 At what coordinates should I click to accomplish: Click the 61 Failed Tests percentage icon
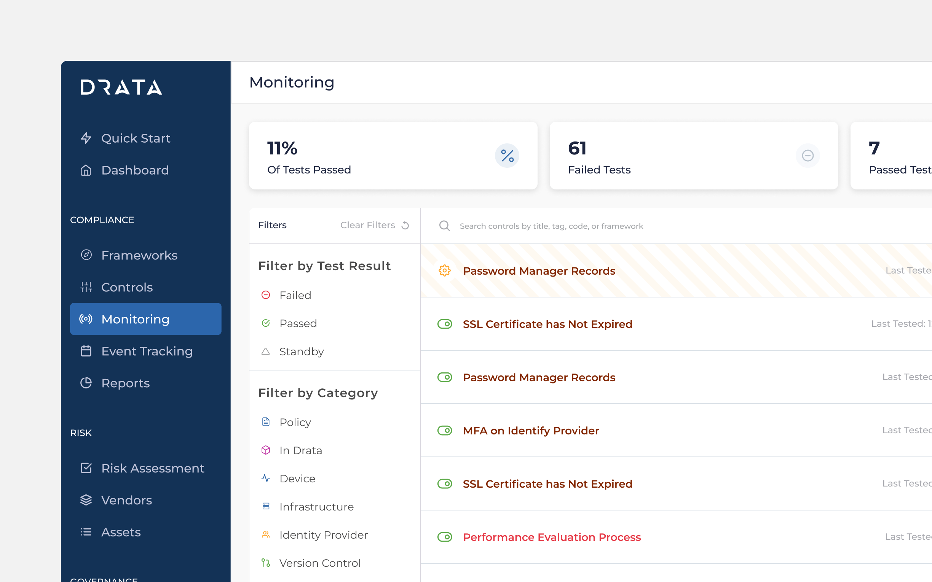coord(807,155)
